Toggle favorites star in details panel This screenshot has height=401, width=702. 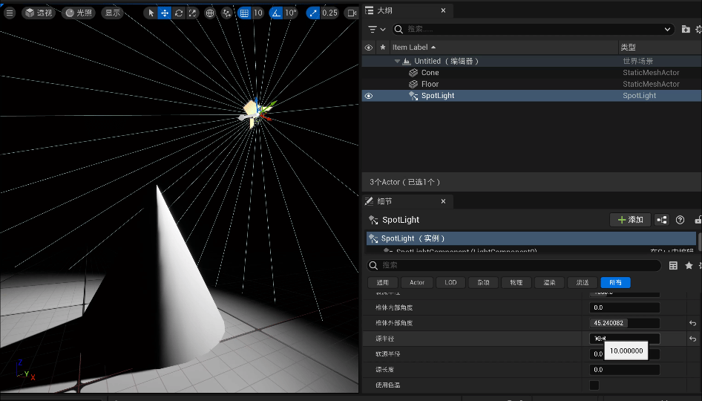coord(689,266)
